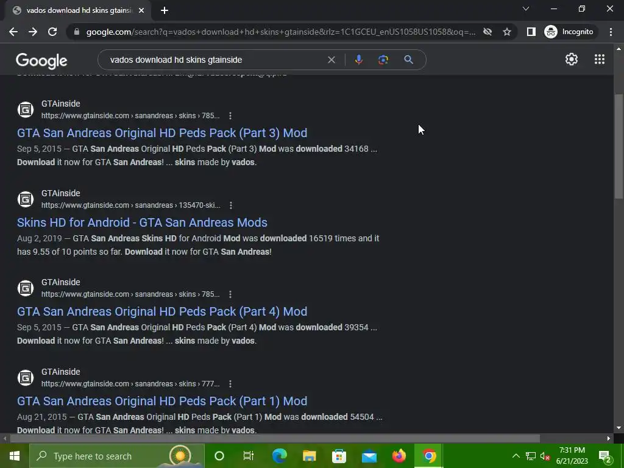Open the tab search dropdown arrow
The width and height of the screenshot is (624, 468).
tap(526, 9)
